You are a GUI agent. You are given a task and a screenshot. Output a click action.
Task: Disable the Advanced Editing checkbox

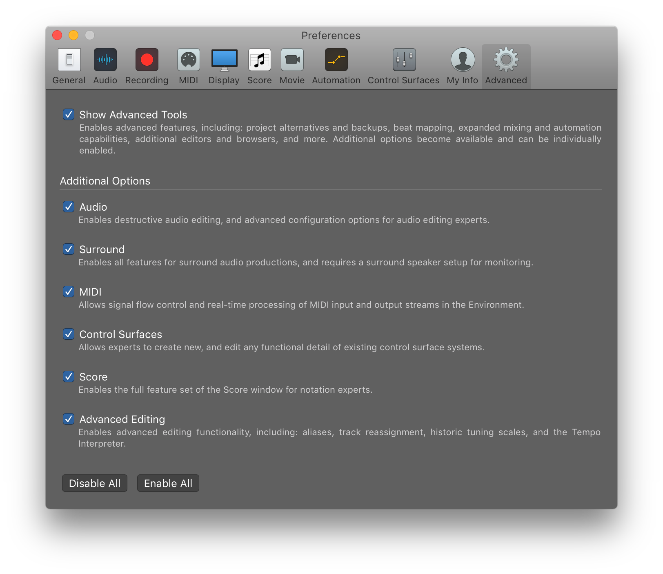69,419
